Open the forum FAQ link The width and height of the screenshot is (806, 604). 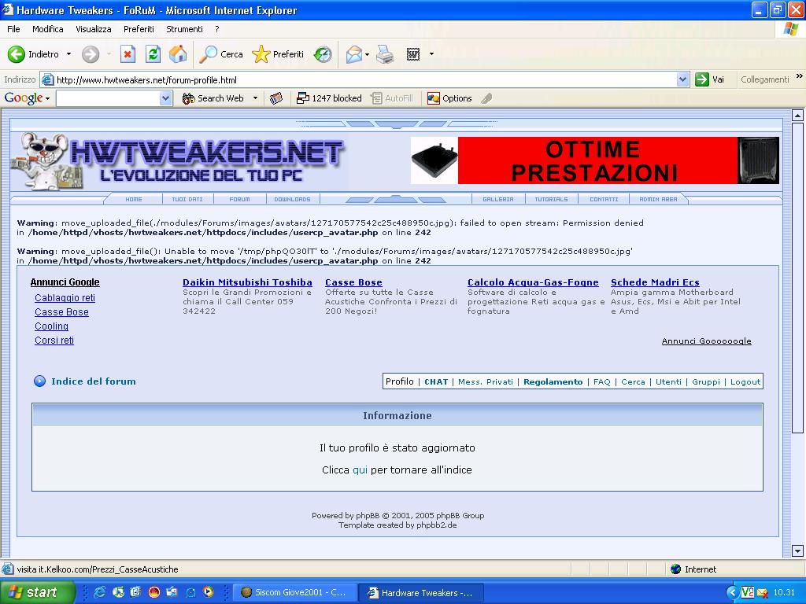pyautogui.click(x=602, y=381)
